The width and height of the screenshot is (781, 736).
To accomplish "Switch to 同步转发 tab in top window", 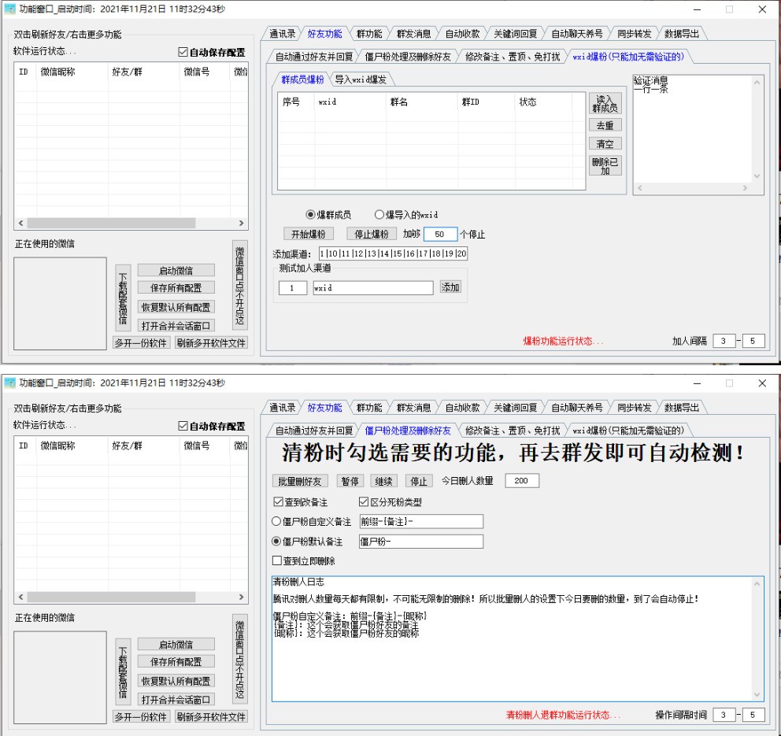I will 634,33.
